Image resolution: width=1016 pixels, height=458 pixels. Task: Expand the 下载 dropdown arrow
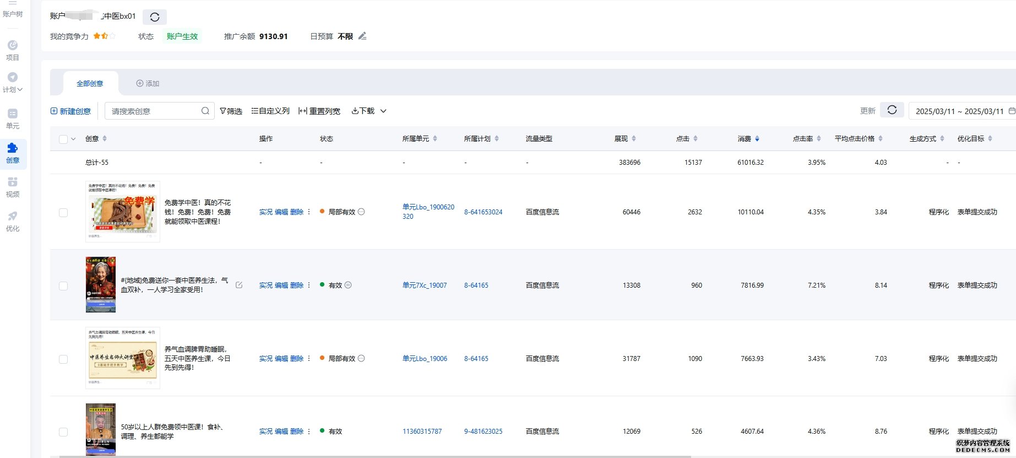383,111
